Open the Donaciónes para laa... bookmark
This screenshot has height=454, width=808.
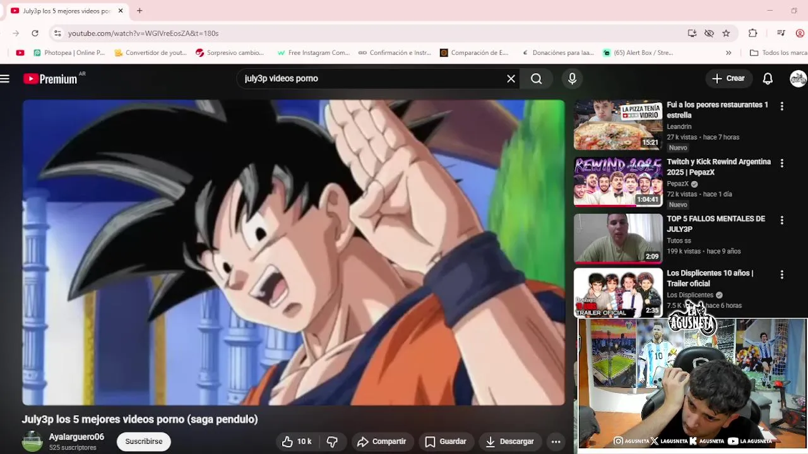[558, 53]
